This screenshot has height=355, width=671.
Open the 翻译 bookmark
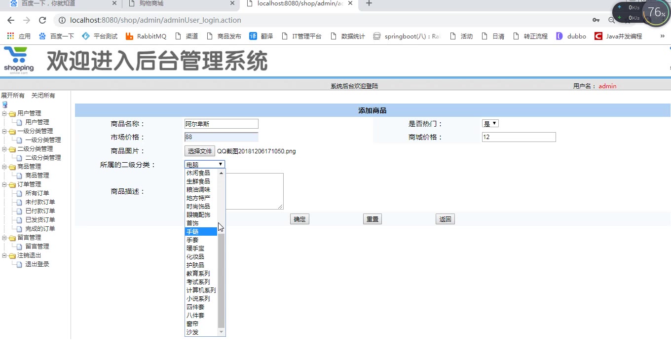[261, 36]
